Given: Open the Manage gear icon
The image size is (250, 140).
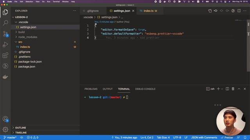Looking at the screenshot, I should click(5, 129).
